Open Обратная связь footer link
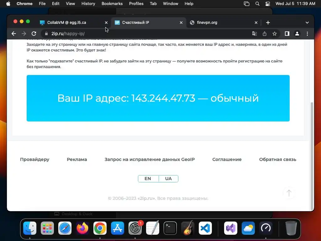The height and width of the screenshot is (241, 321). pyautogui.click(x=278, y=159)
